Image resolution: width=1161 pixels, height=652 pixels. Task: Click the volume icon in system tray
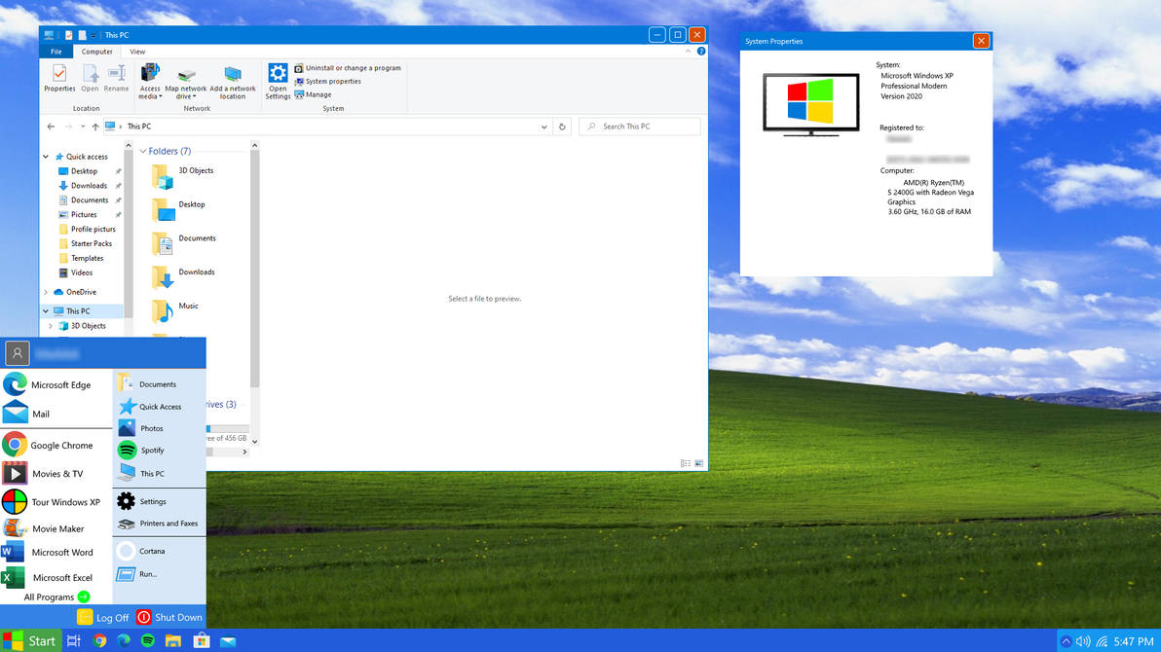[1083, 641]
